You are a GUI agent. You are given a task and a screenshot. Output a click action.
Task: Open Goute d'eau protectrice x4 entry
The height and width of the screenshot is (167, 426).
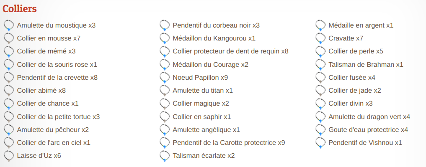(x=368, y=129)
